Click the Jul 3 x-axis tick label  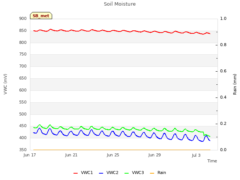tap(196, 155)
